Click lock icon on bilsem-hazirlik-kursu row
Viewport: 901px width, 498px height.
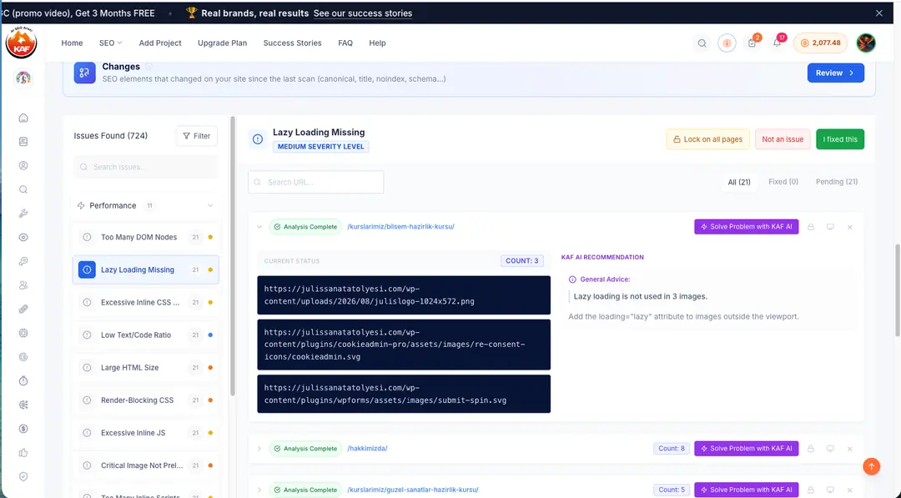click(x=811, y=227)
